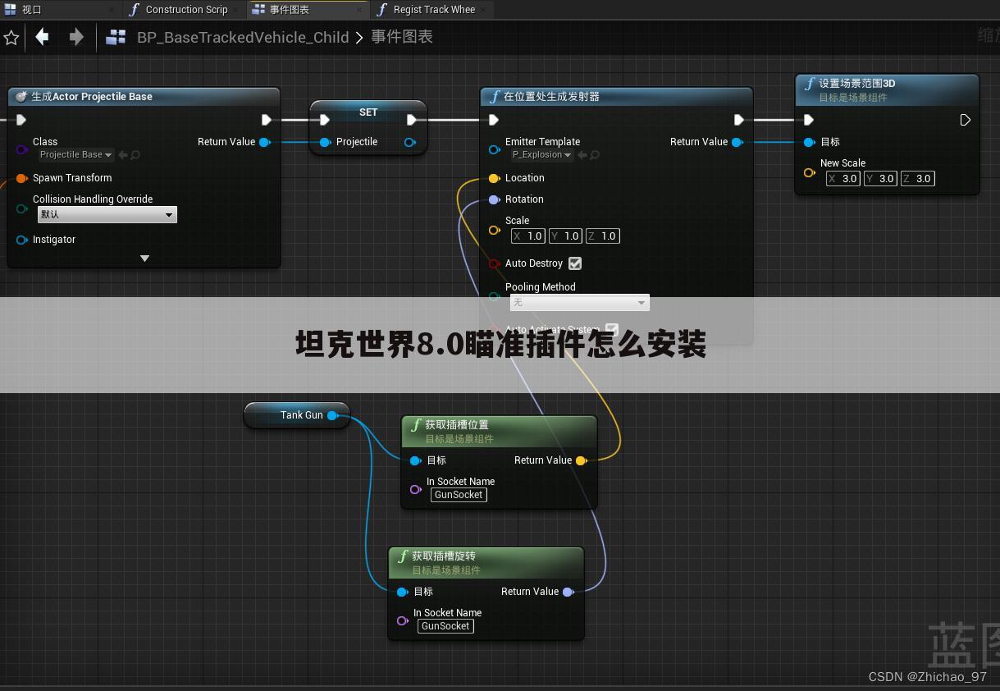
Task: Open the Regist Track Whee tab
Action: coord(434,10)
